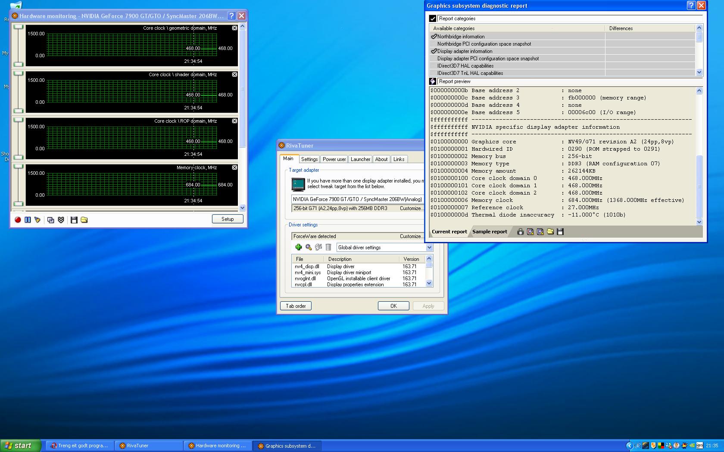
Task: Switch to the Settings tab
Action: point(309,159)
